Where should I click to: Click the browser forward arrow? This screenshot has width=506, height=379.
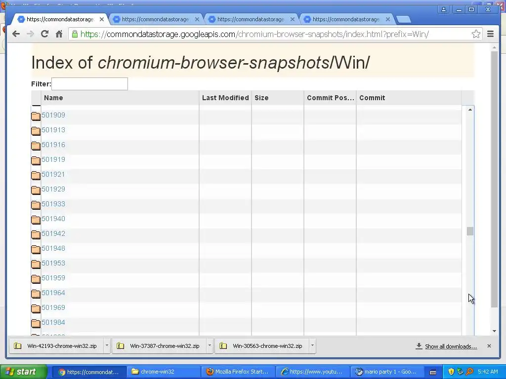(x=30, y=34)
